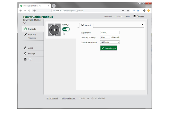Open the General tab
This screenshot has height=113, width=169.
[x=86, y=25]
